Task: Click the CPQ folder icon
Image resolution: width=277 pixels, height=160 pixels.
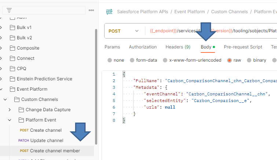Action: (12, 68)
